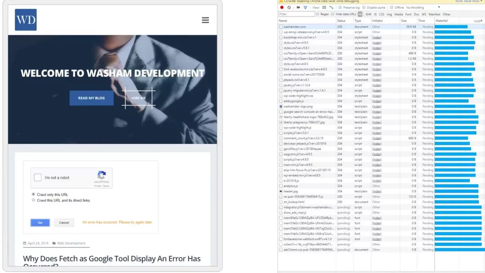Clear the network log with the clear icon

coord(289,8)
